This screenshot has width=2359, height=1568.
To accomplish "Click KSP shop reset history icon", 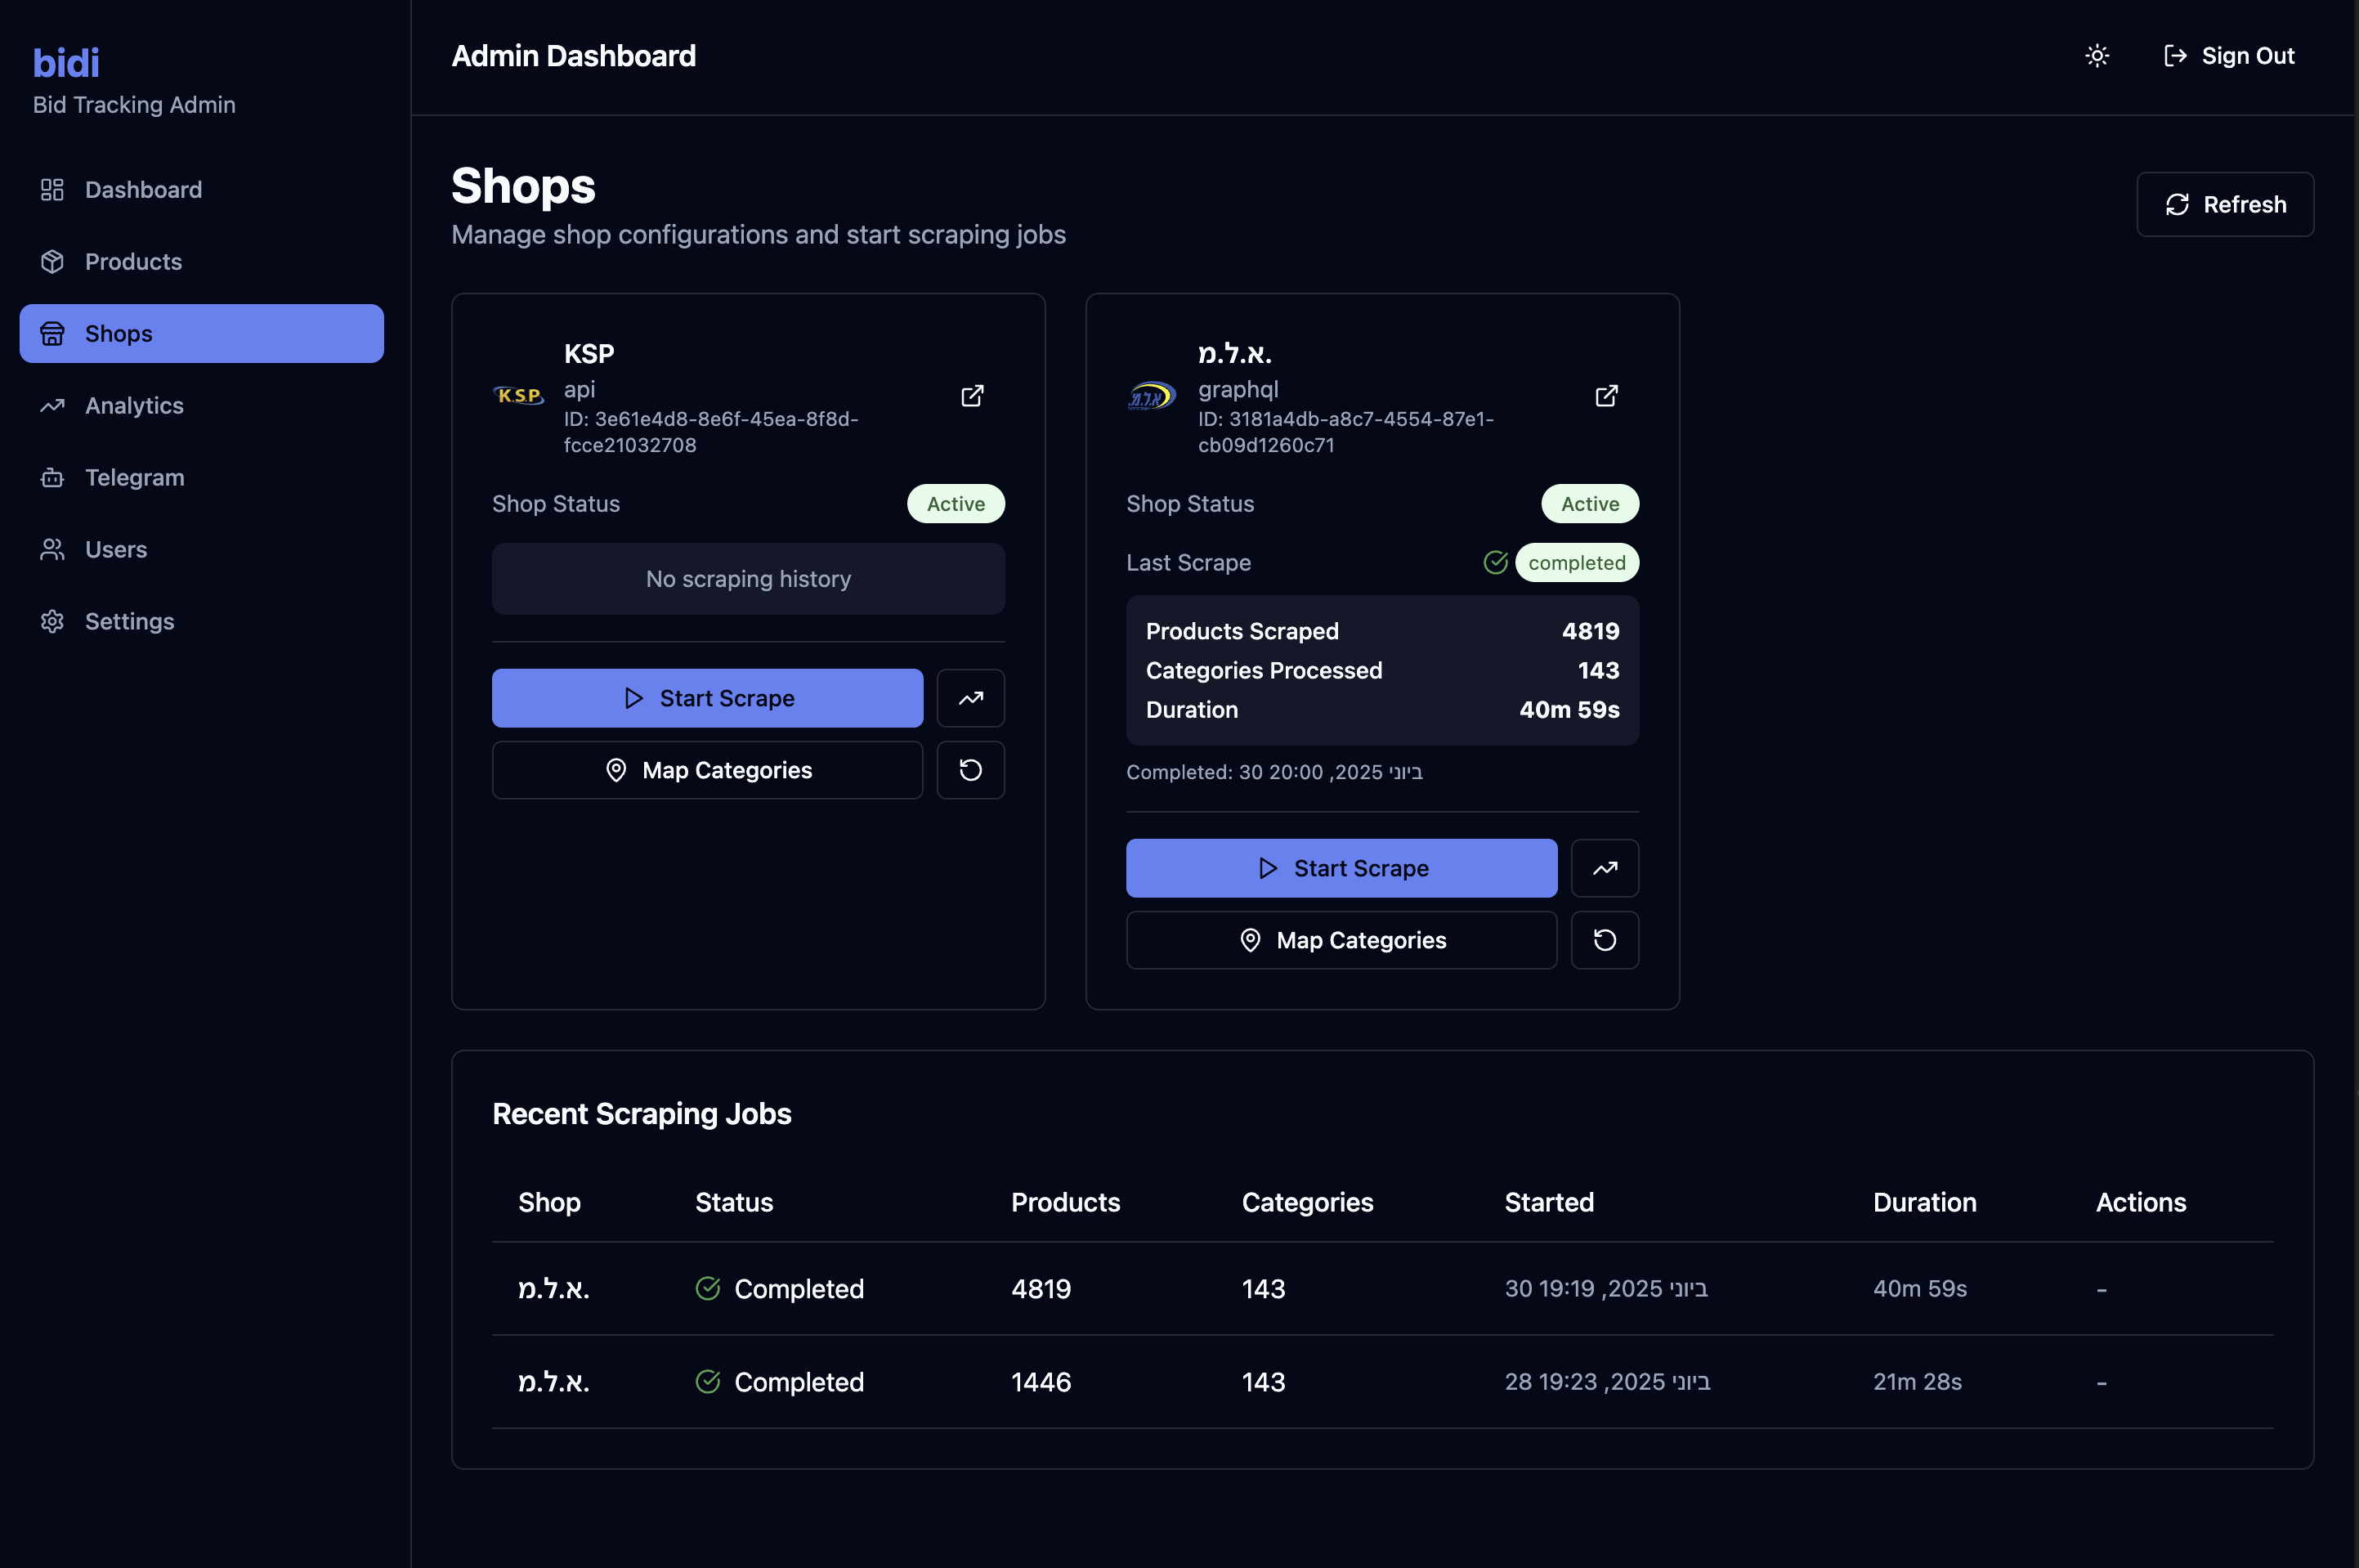I will click(x=970, y=770).
